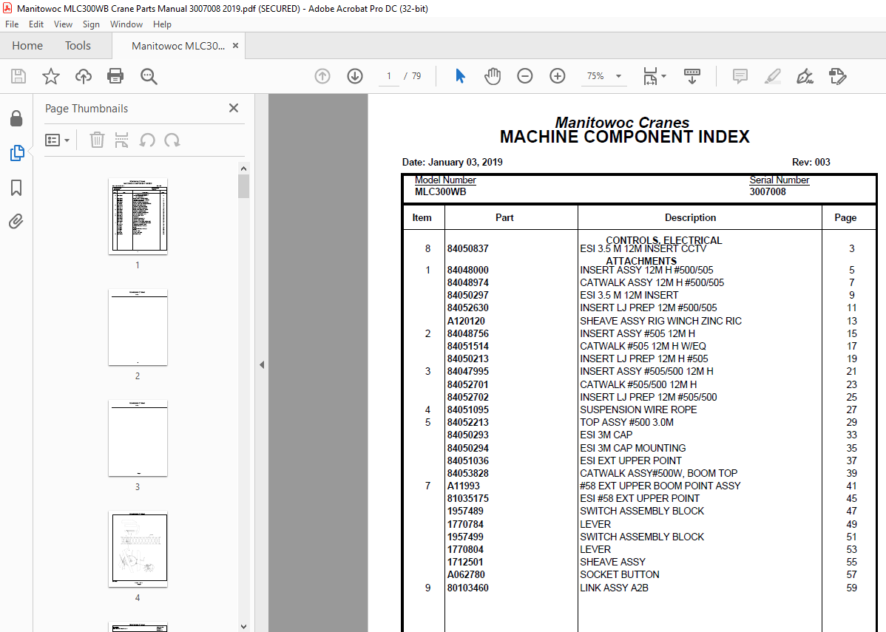The height and width of the screenshot is (632, 886).
Task: Click the page number input field
Action: [389, 76]
